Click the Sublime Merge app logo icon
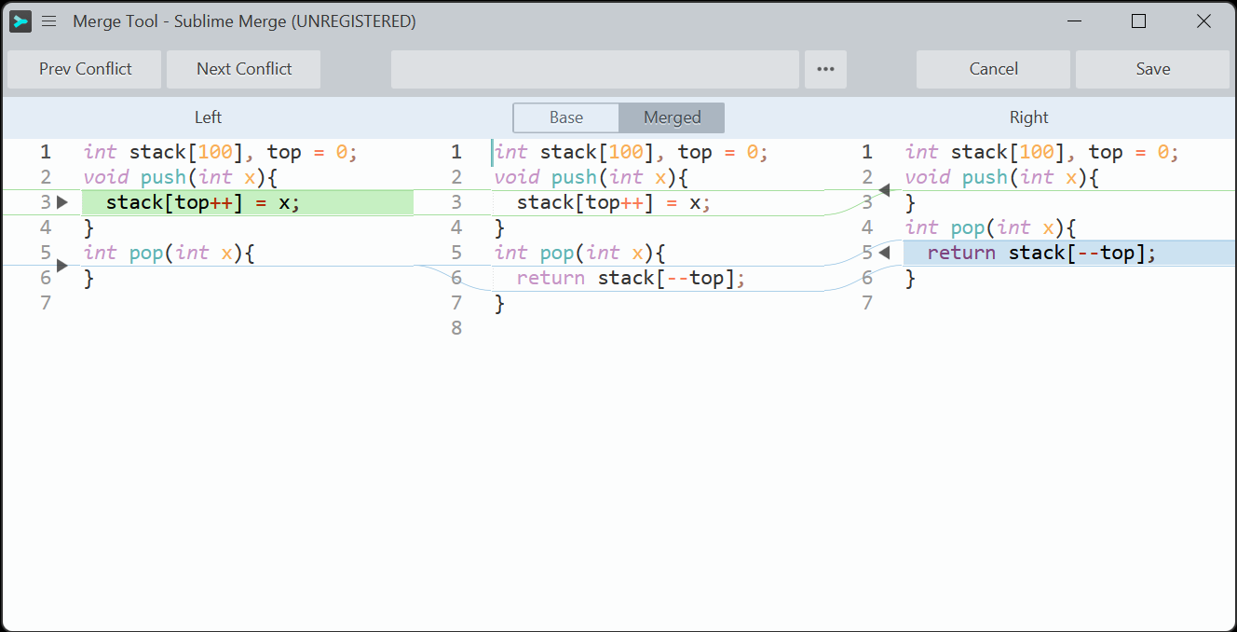1237x632 pixels. 20,21
